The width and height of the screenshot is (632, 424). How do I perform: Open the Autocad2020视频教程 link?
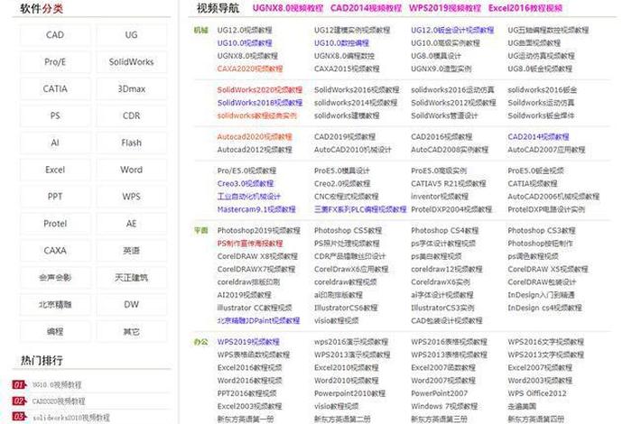pos(255,137)
